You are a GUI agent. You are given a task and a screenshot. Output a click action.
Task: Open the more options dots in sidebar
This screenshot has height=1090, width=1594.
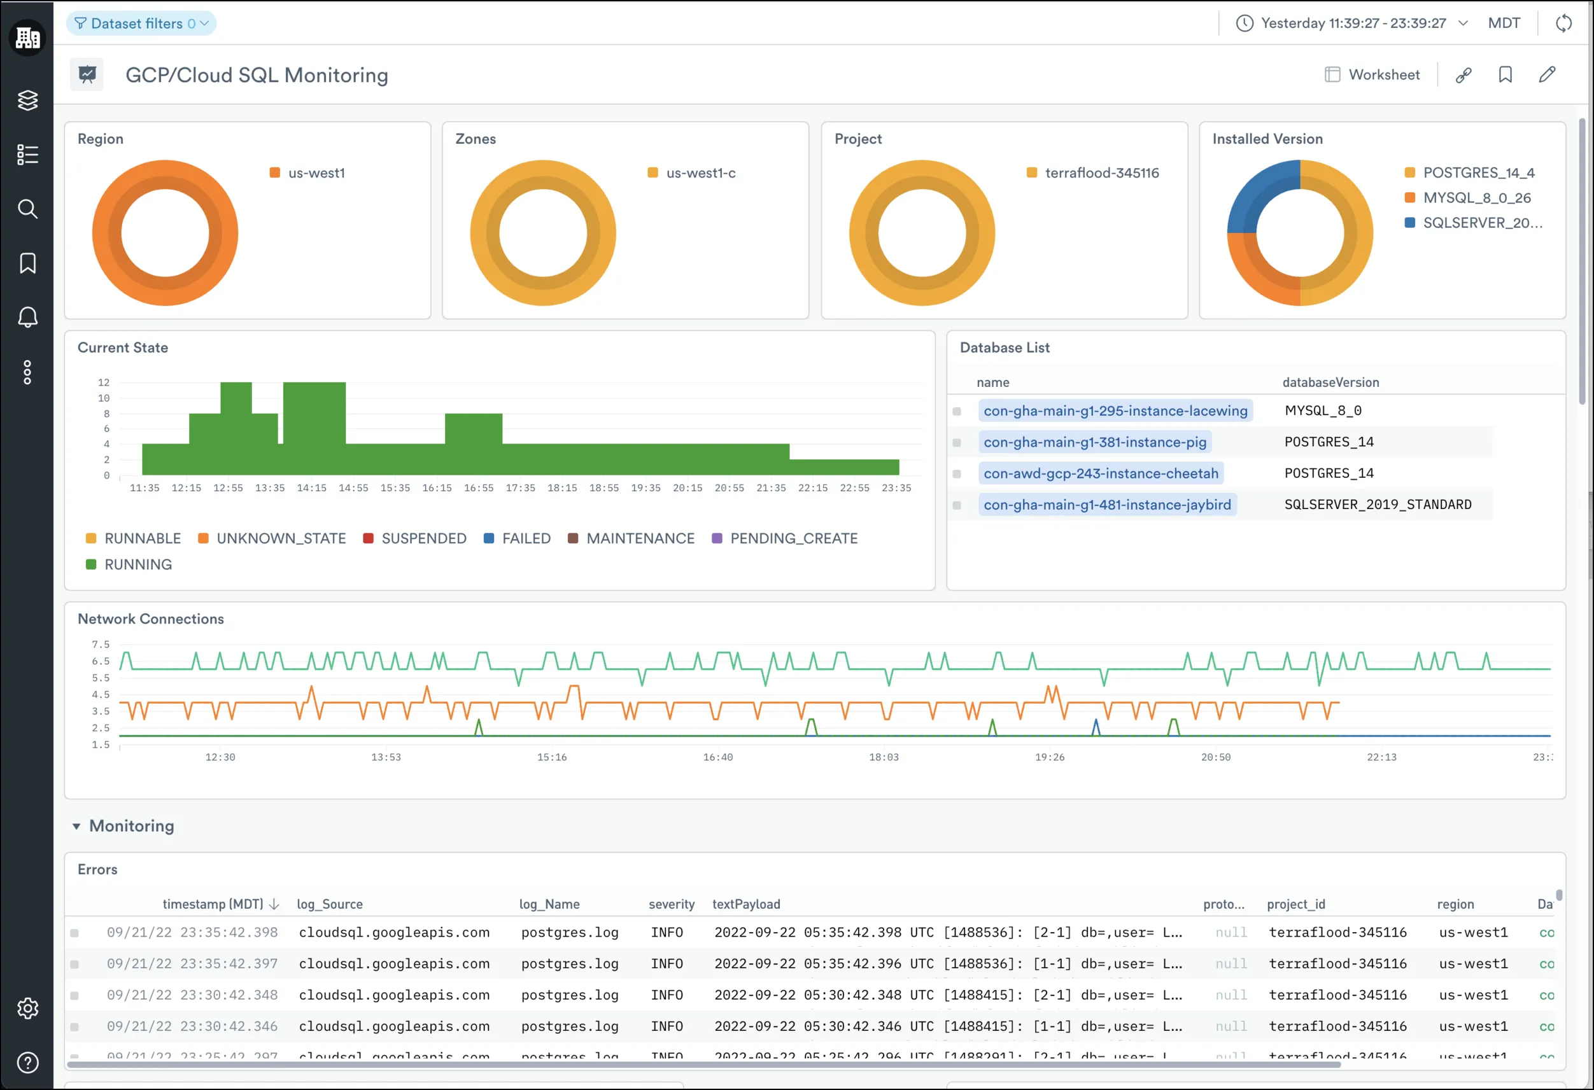coord(27,372)
